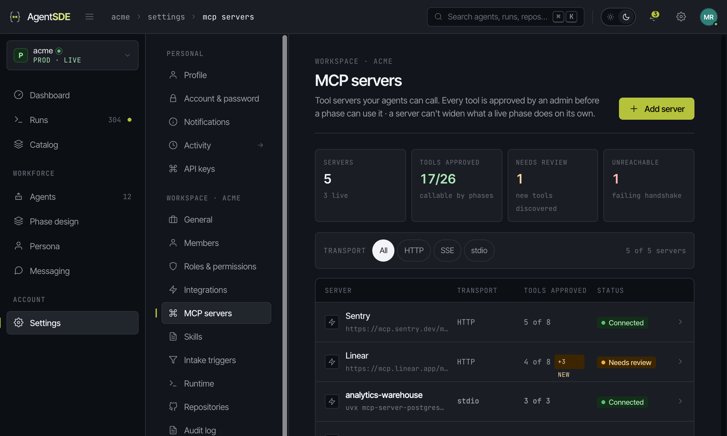This screenshot has height=436, width=727.
Task: Open settings gear in top bar
Action: coord(681,17)
